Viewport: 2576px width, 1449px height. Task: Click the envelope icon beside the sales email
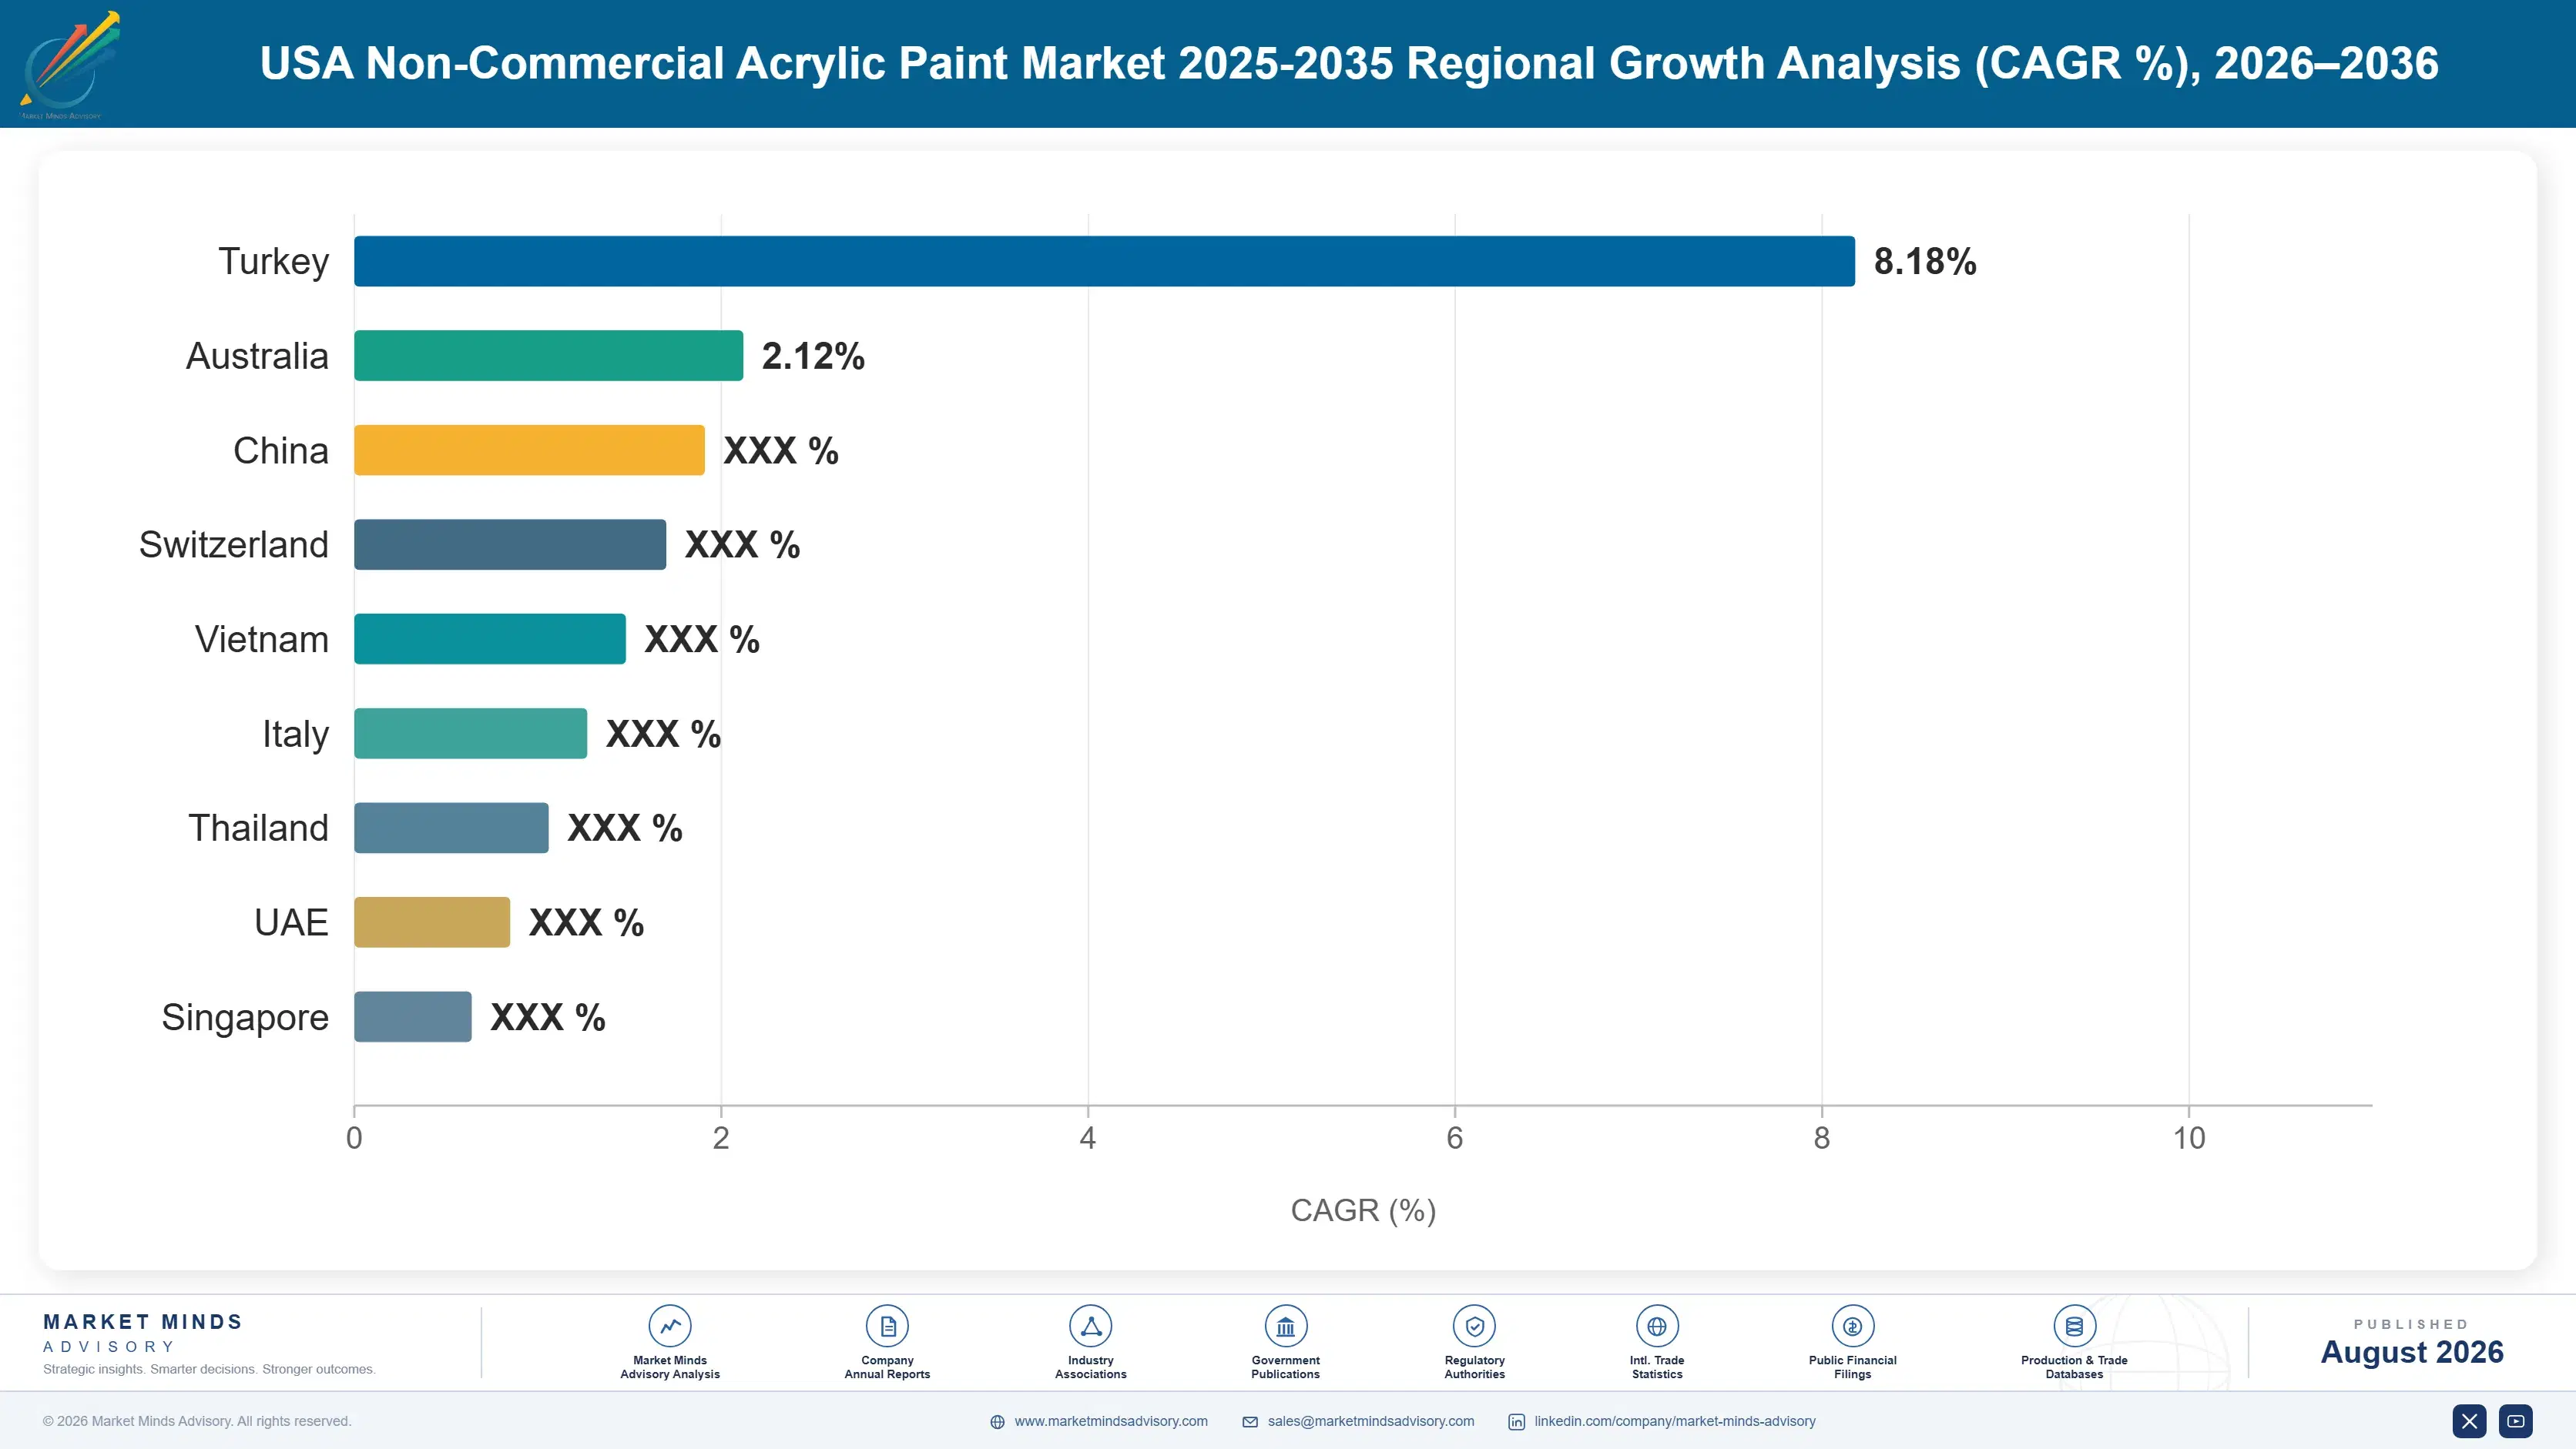1250,1422
